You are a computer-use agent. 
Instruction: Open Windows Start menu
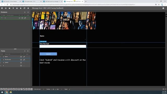(x=2, y=92)
